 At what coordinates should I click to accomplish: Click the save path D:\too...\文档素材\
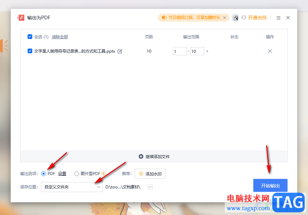point(123,187)
